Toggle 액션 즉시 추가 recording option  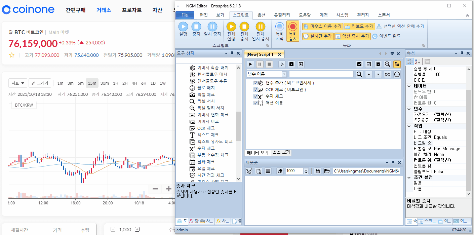pyautogui.click(x=352, y=36)
